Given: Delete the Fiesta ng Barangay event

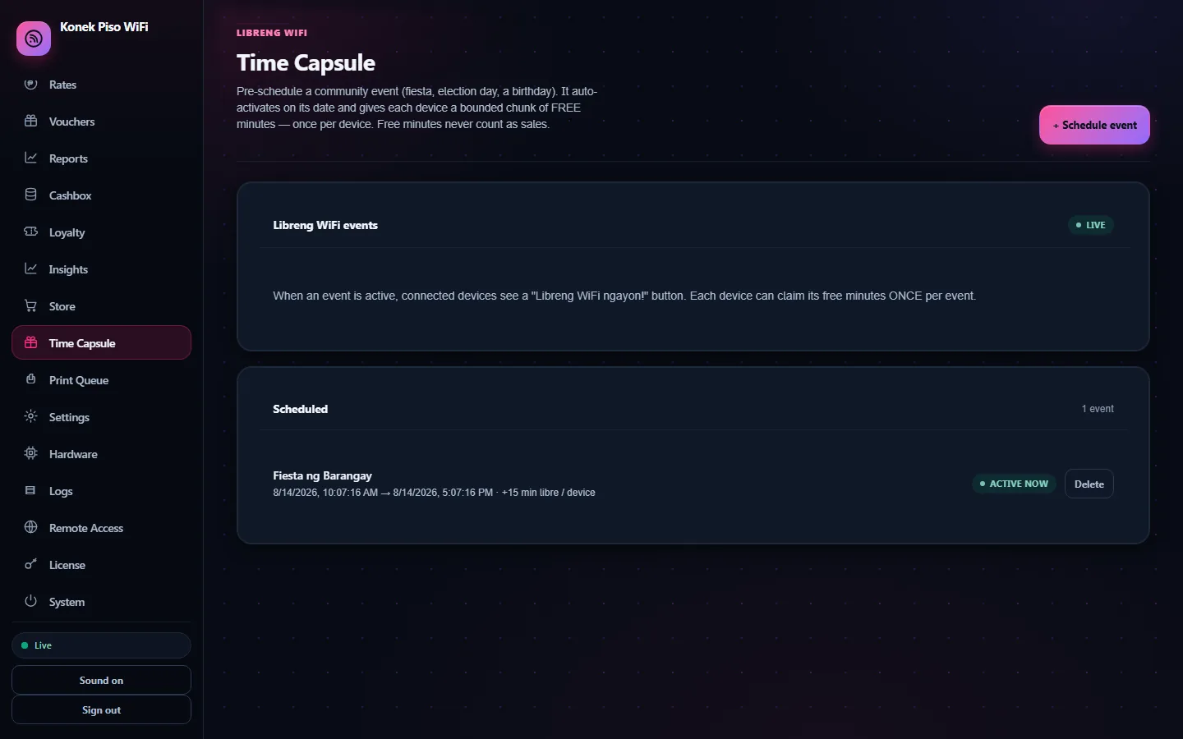Looking at the screenshot, I should pyautogui.click(x=1089, y=484).
